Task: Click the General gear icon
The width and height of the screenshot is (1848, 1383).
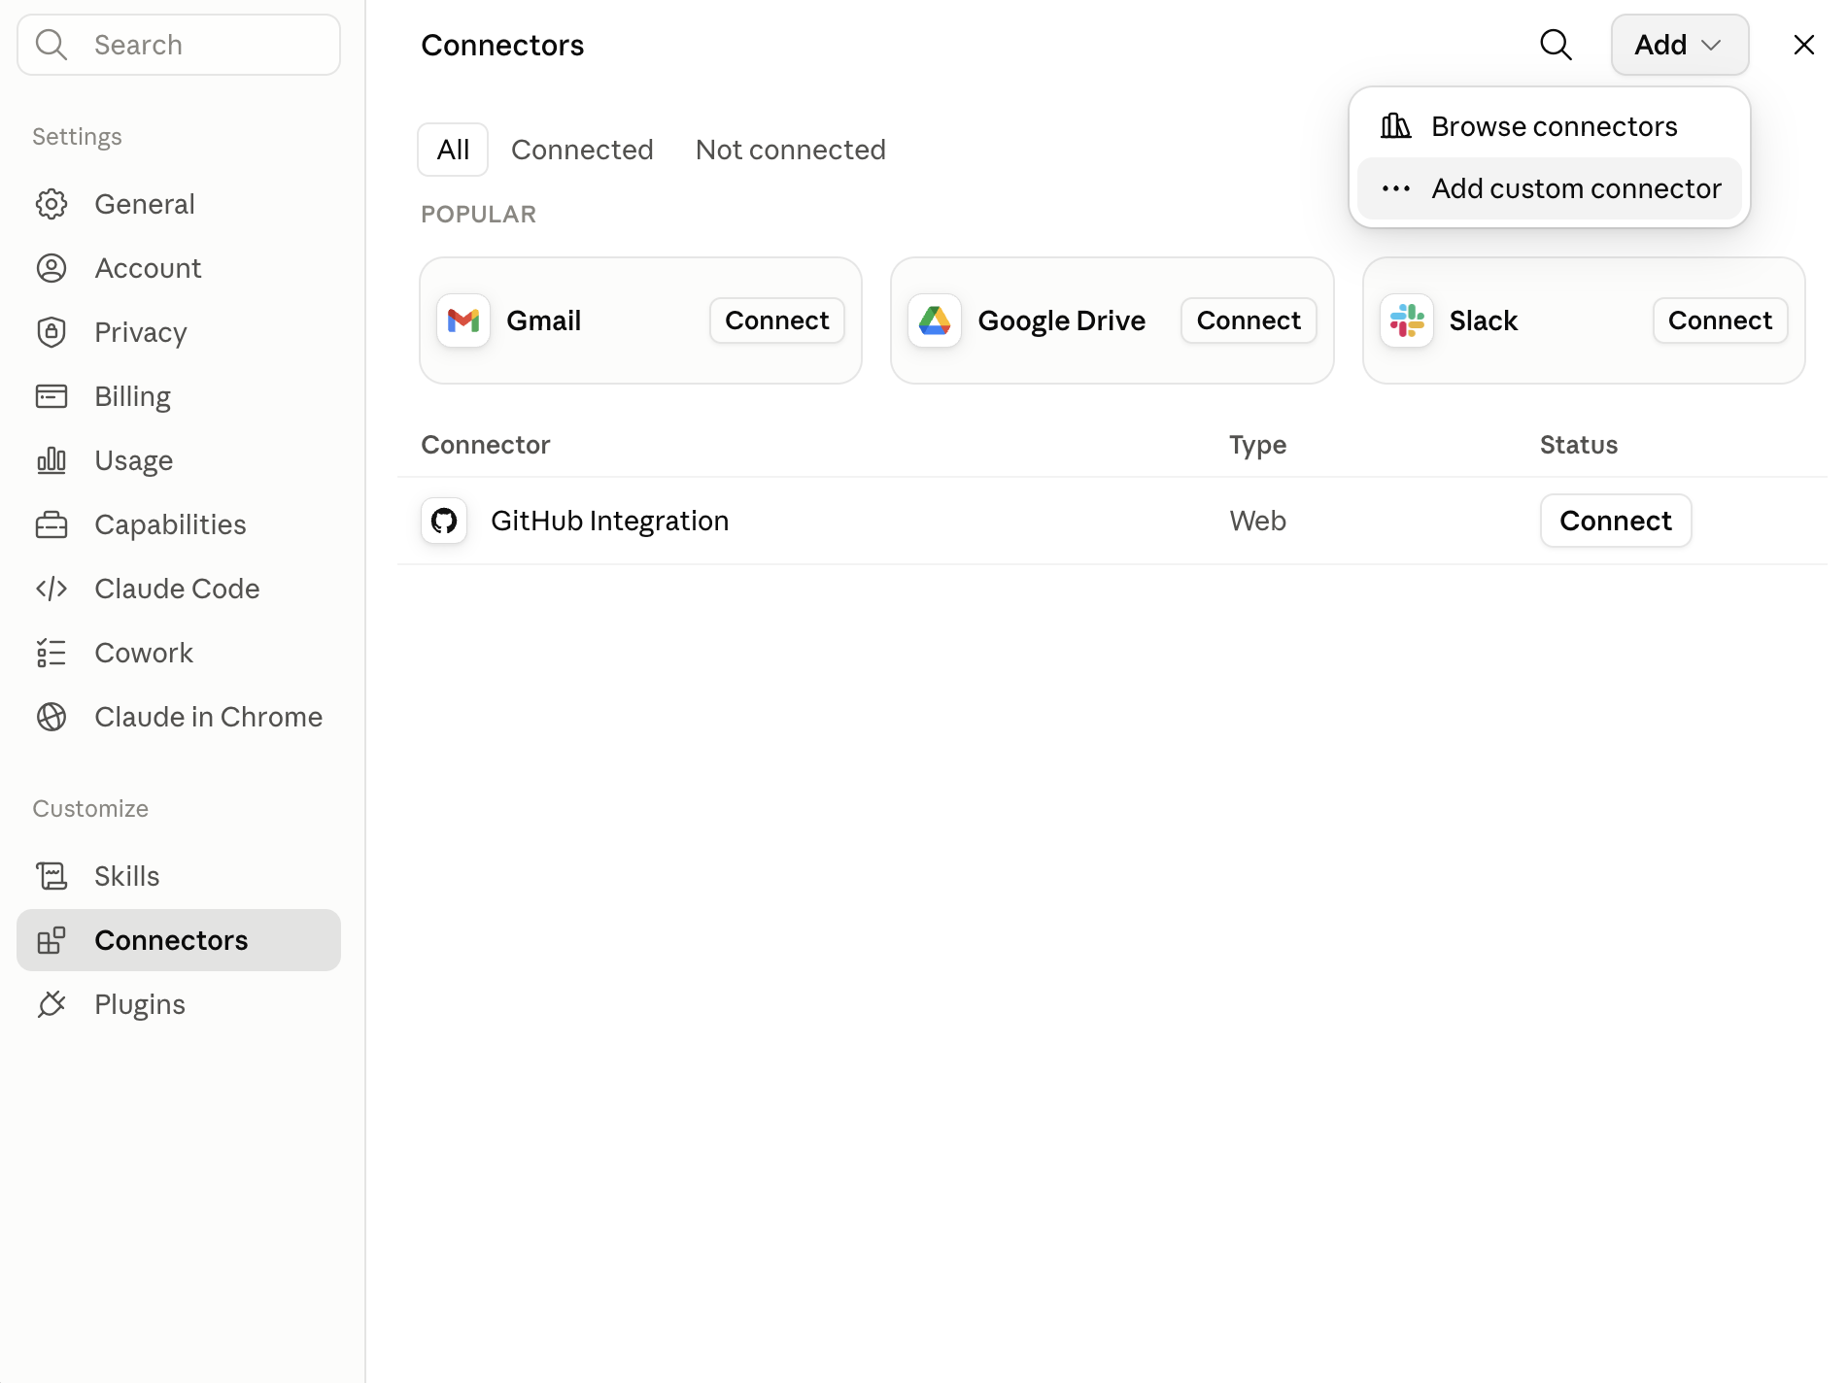Action: [51, 204]
